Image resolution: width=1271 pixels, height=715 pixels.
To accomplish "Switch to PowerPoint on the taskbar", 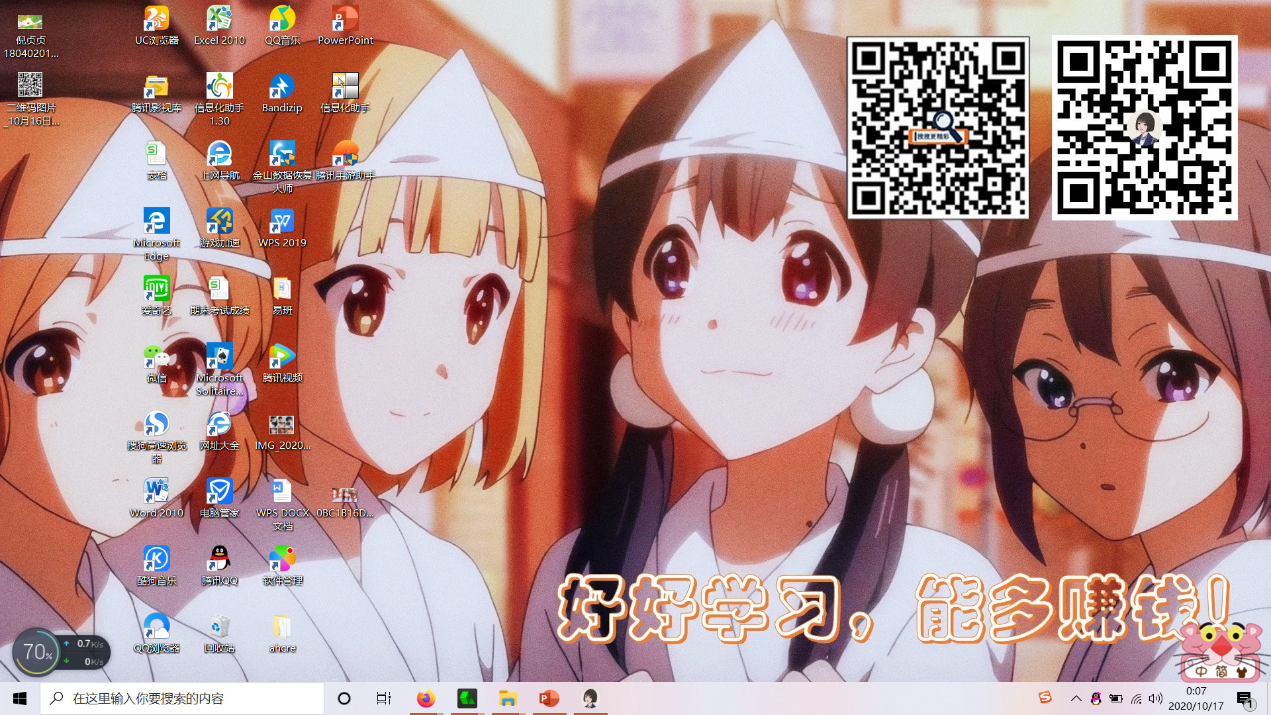I will [549, 698].
